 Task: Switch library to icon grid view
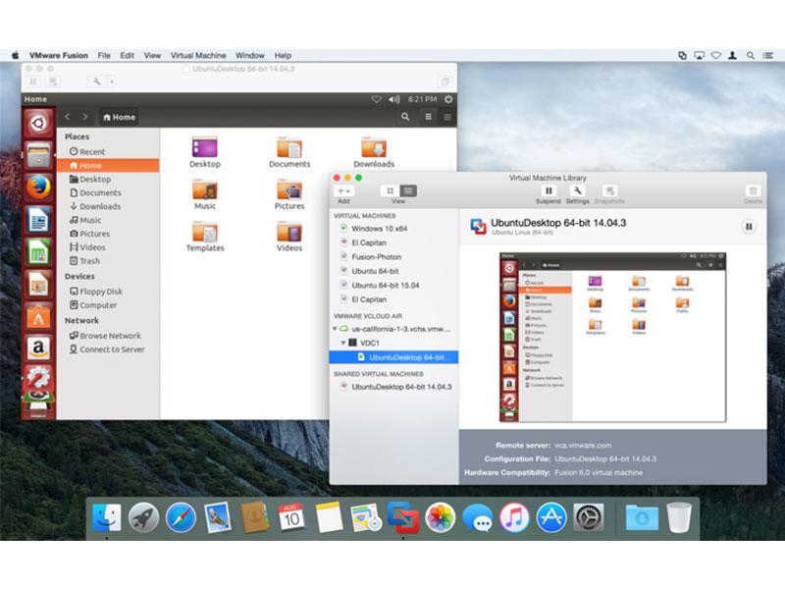coord(390,190)
